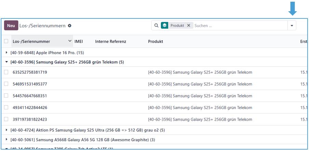Click the Neu button
309x151 pixels.
[x=11, y=26]
